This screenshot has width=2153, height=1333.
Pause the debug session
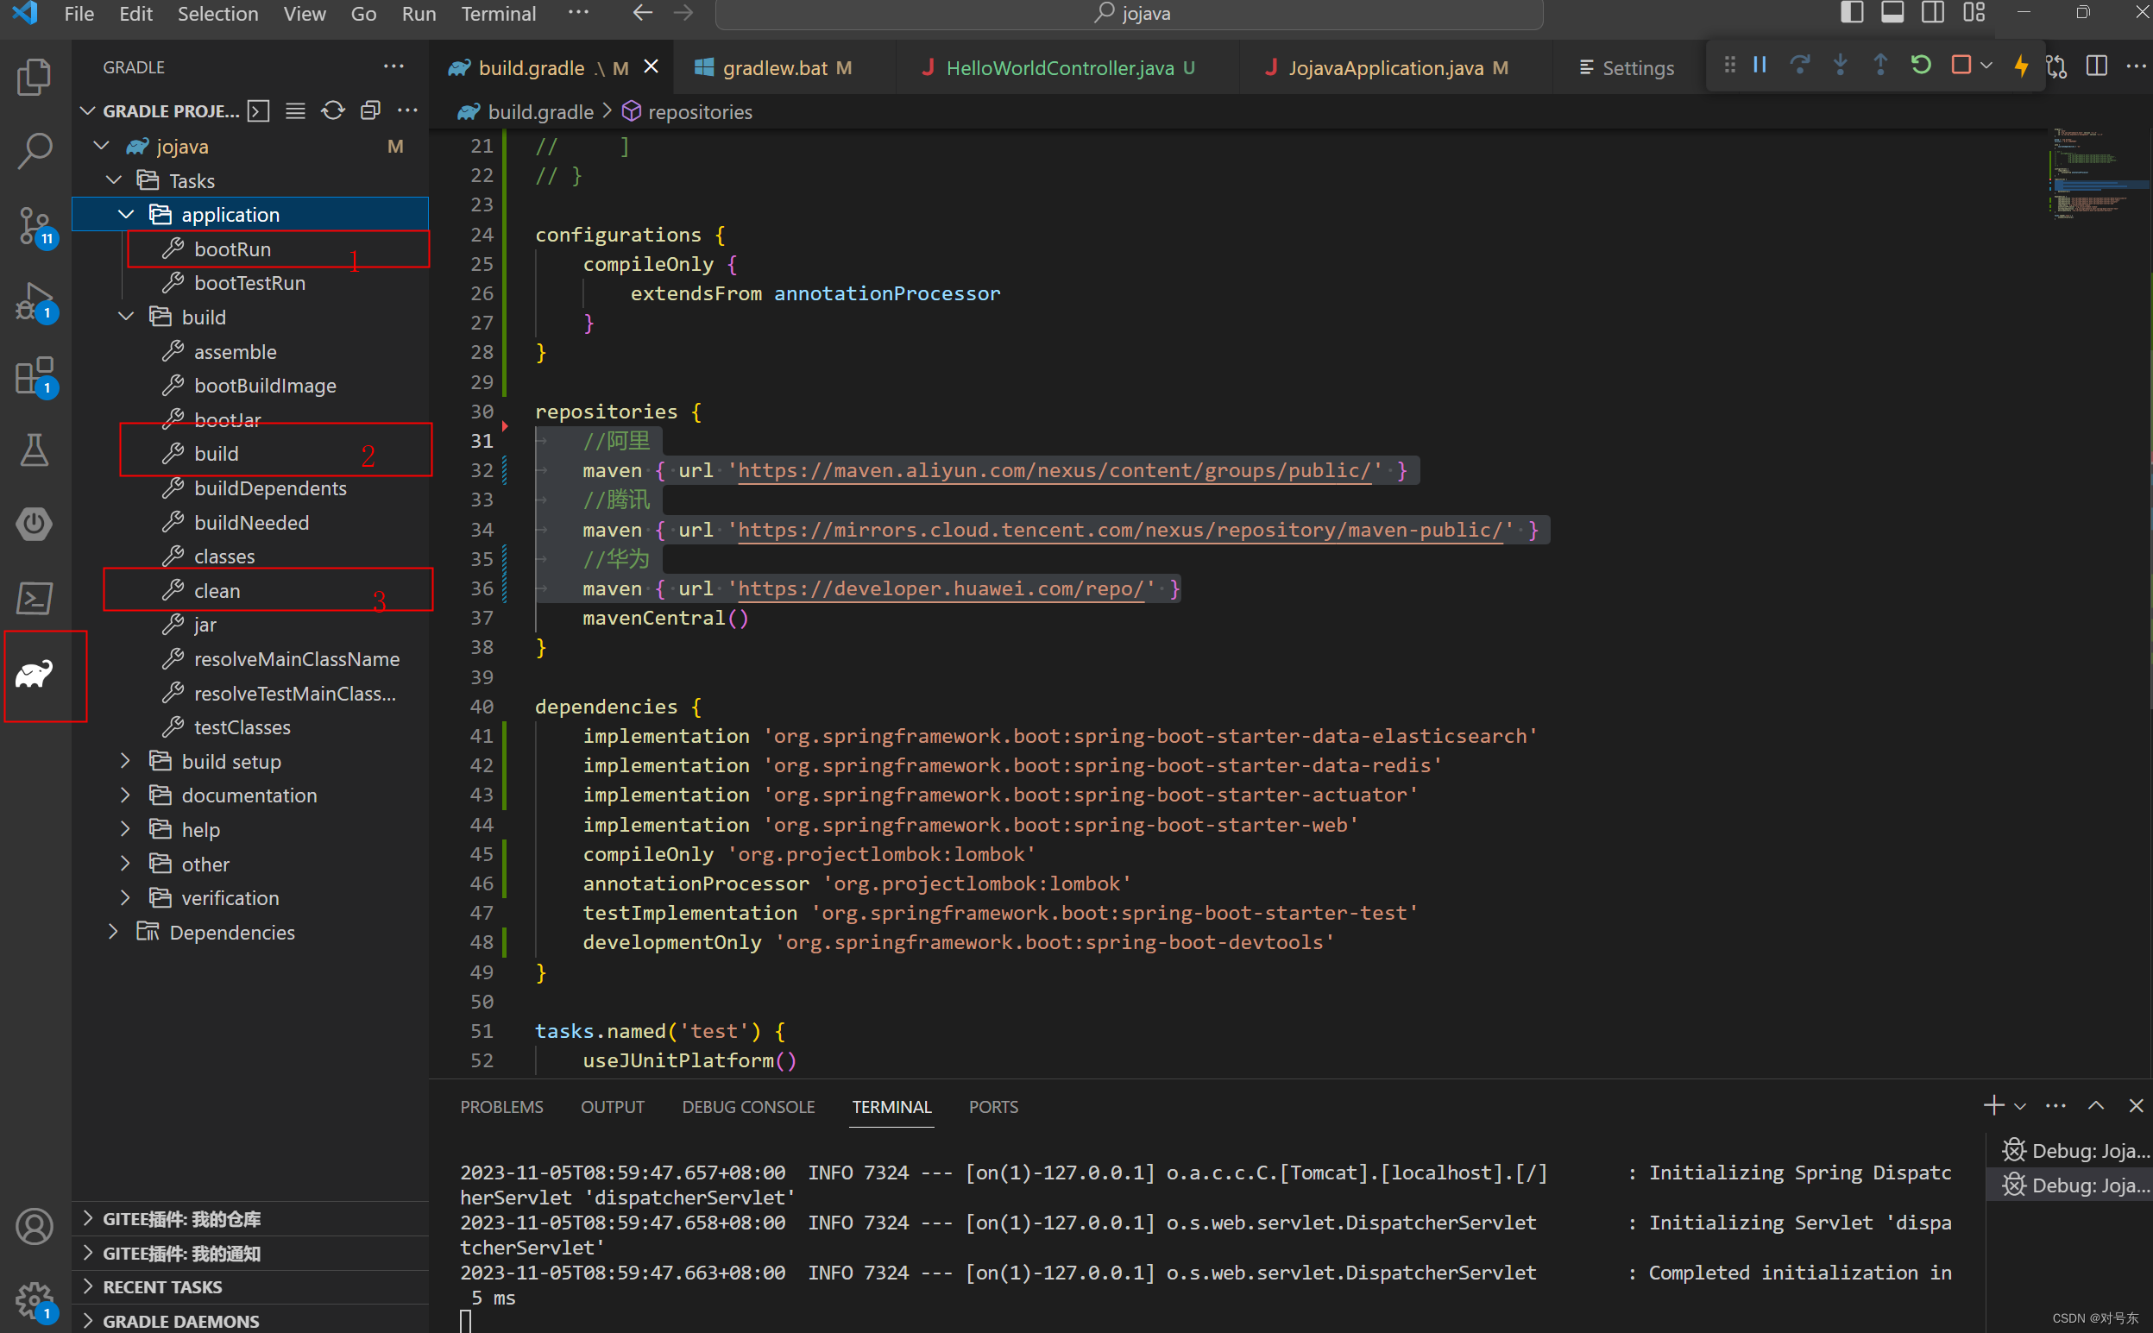pos(1760,66)
